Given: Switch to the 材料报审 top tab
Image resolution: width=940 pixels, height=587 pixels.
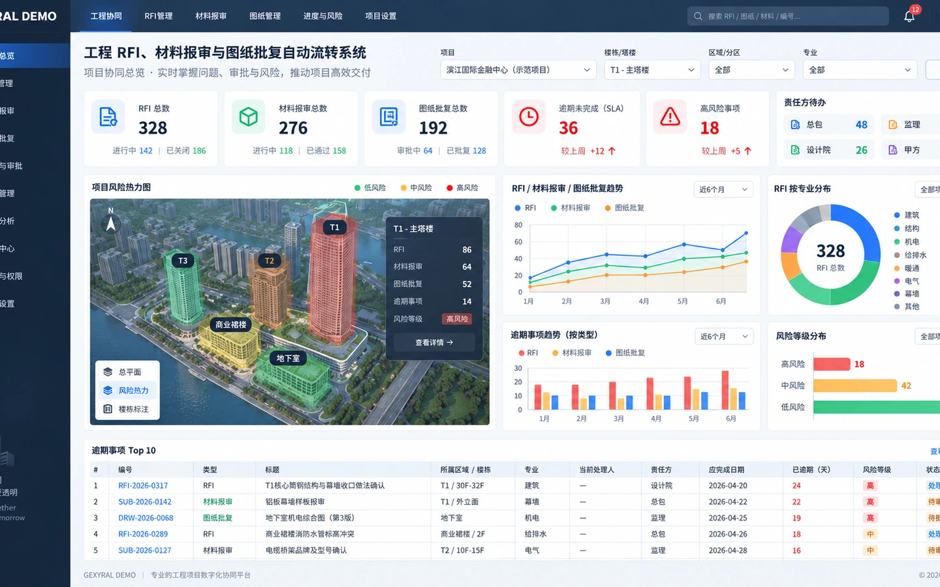Looking at the screenshot, I should tap(211, 16).
